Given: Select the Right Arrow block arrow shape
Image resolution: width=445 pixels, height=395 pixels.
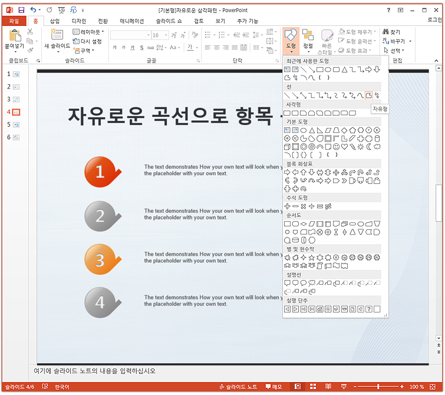Looking at the screenshot, I should [x=287, y=172].
